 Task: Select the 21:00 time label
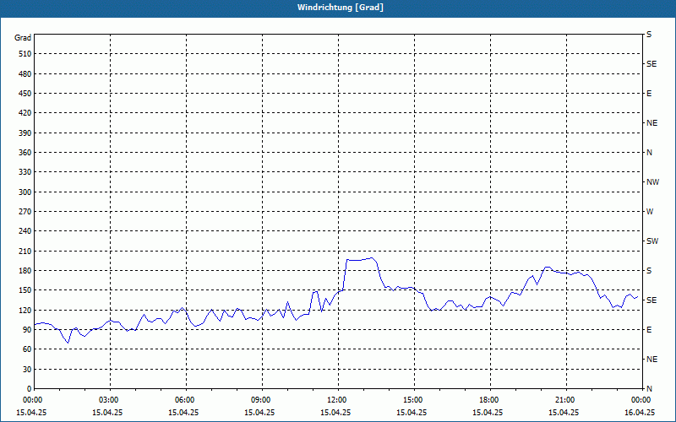pyautogui.click(x=566, y=399)
